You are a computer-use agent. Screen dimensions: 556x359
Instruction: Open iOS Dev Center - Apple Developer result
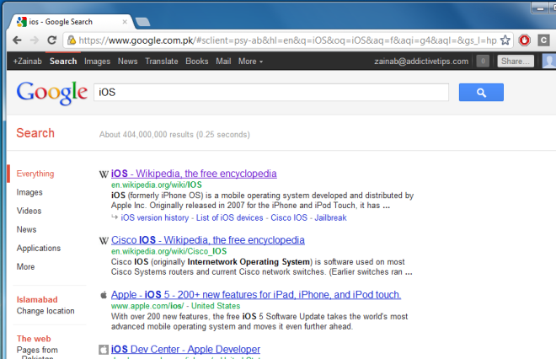coord(185,350)
